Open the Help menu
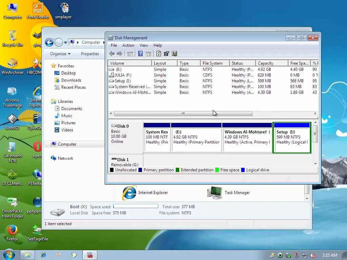 (x=158, y=45)
